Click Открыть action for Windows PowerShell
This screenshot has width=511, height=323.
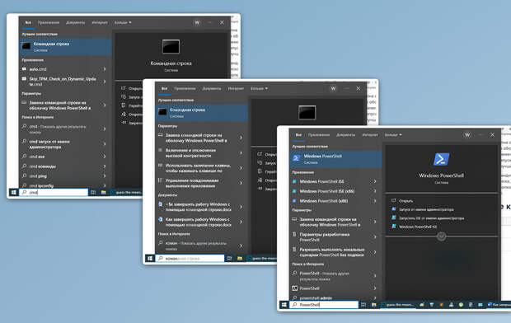pyautogui.click(x=406, y=201)
